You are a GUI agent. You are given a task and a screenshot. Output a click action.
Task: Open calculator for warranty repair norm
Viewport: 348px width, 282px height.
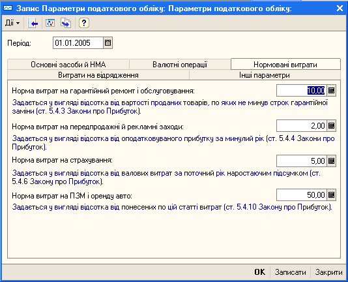point(331,91)
